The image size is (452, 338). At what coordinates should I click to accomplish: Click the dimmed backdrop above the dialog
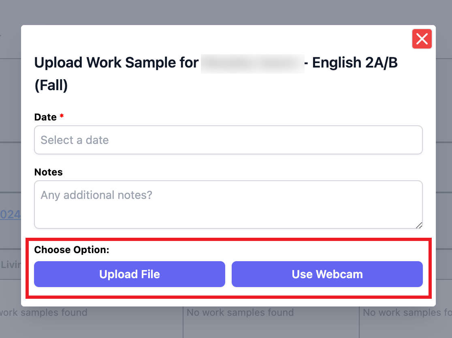(226, 12)
